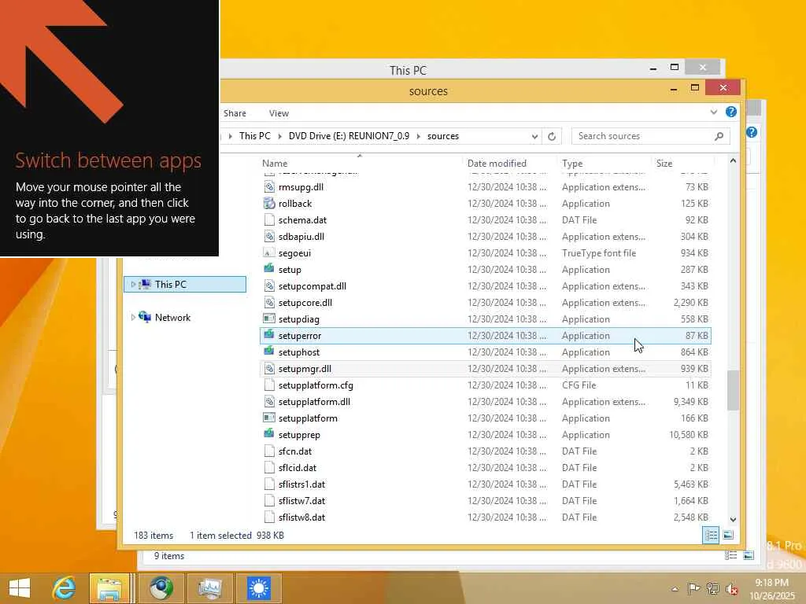Click the 10,580 KB size cell
Screen dimensions: 806x604
pyautogui.click(x=688, y=434)
